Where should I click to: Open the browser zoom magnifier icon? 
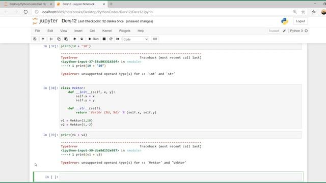[x=295, y=12]
